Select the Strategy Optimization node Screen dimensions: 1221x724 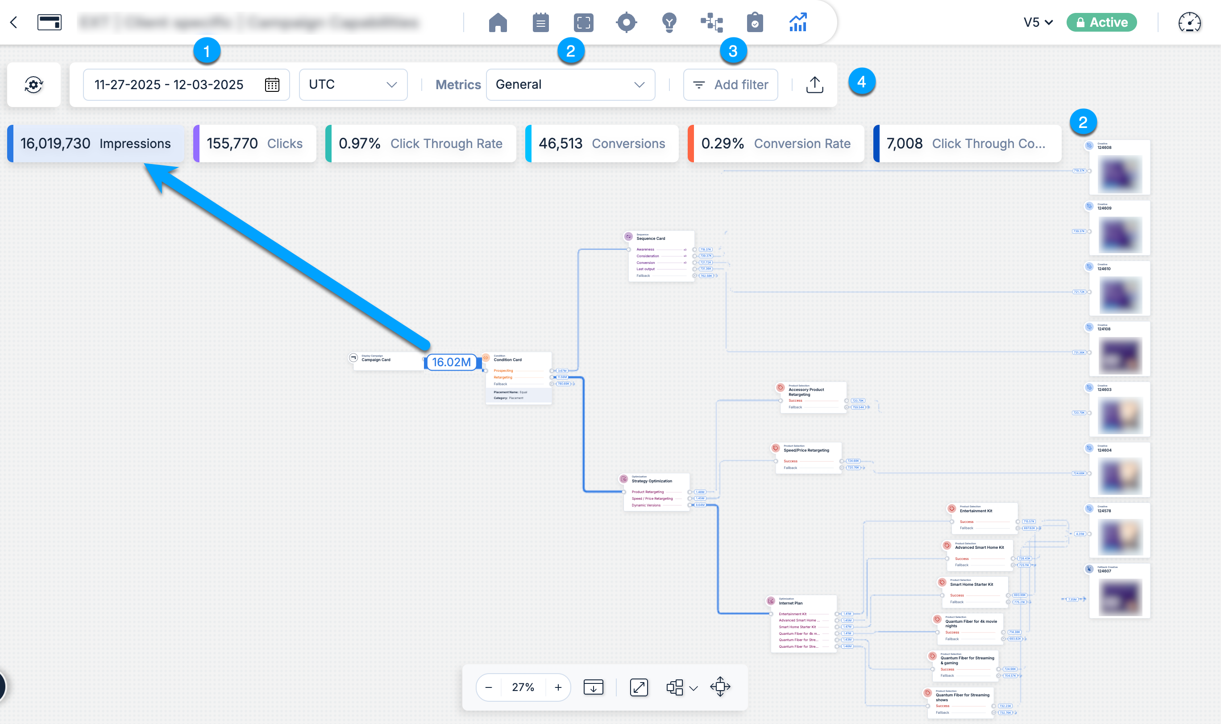pyautogui.click(x=656, y=492)
